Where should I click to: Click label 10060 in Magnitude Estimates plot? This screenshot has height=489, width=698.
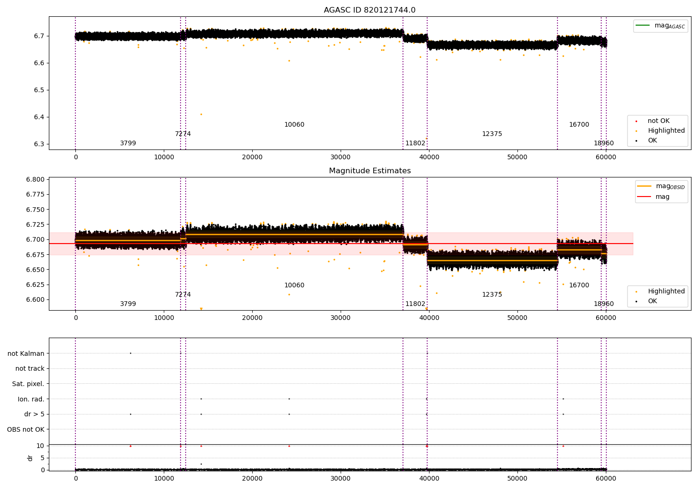pos(294,285)
